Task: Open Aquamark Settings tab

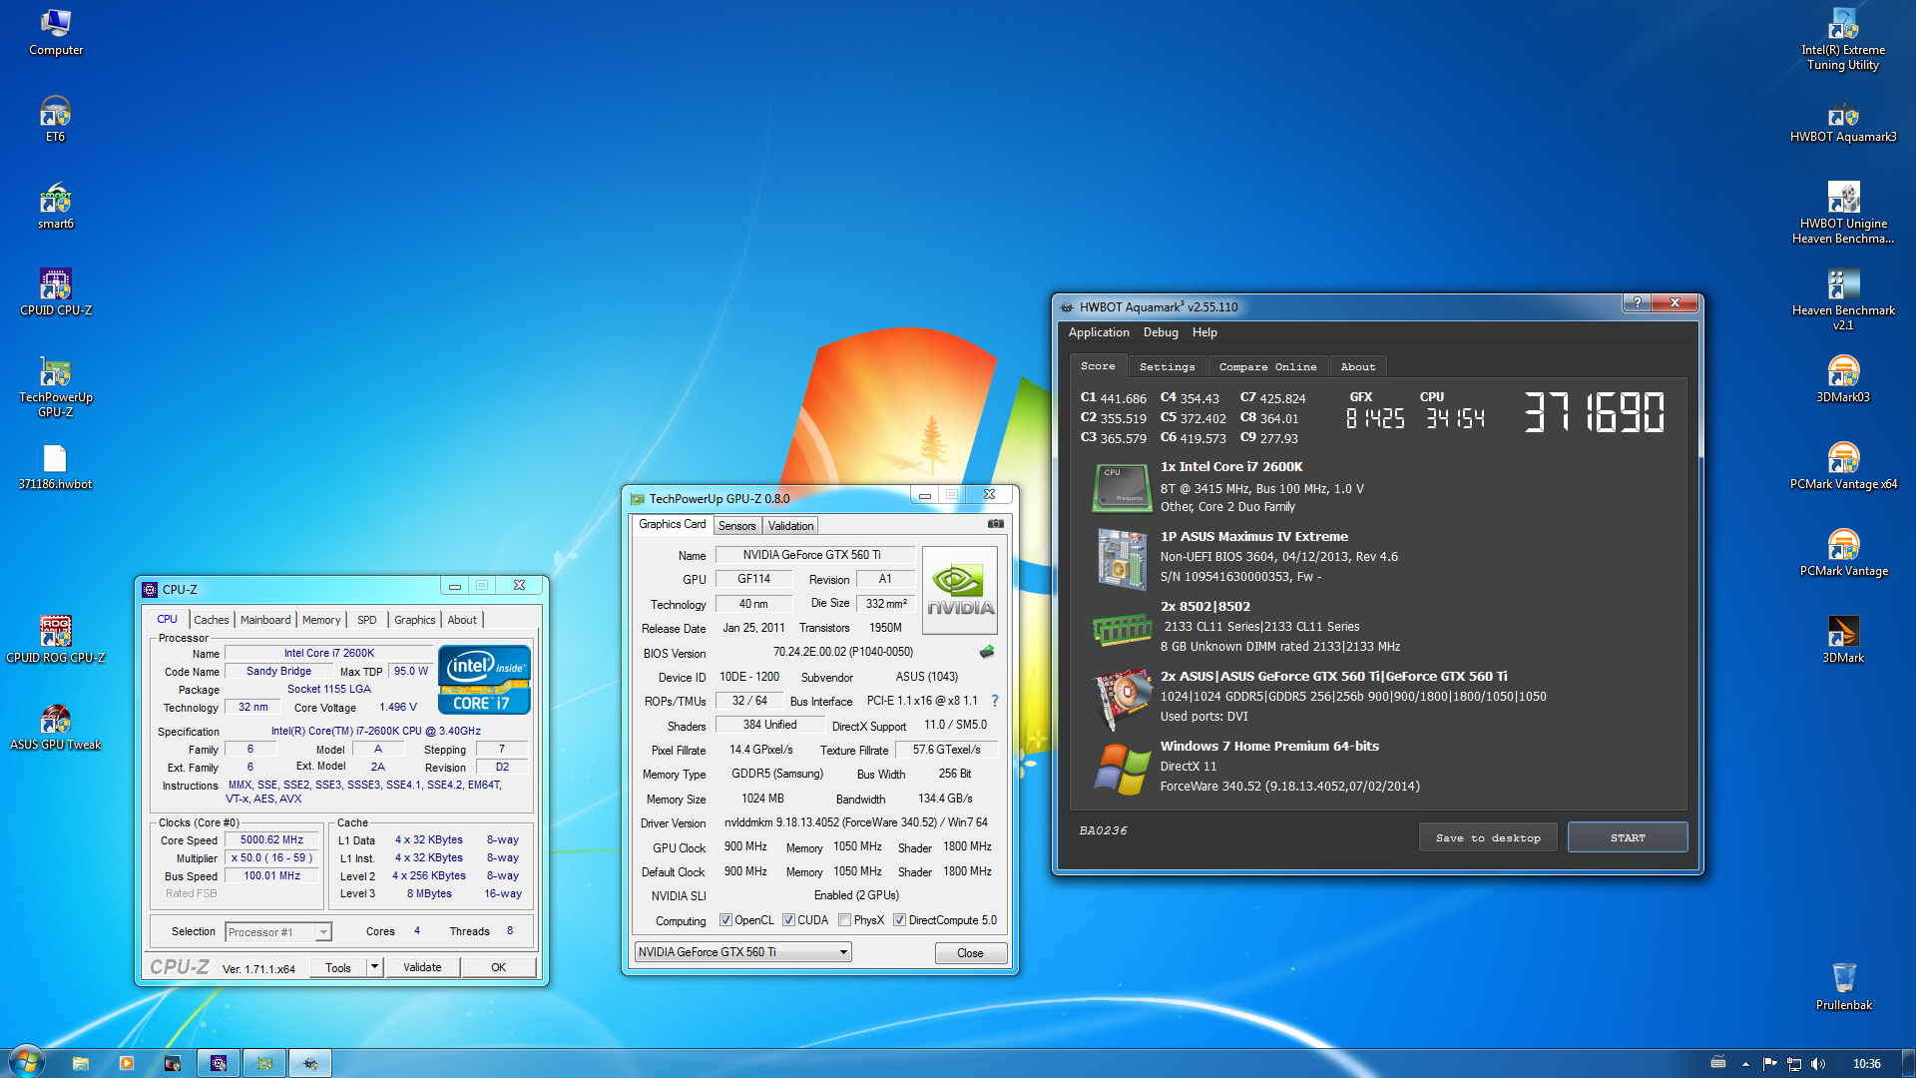Action: tap(1167, 366)
